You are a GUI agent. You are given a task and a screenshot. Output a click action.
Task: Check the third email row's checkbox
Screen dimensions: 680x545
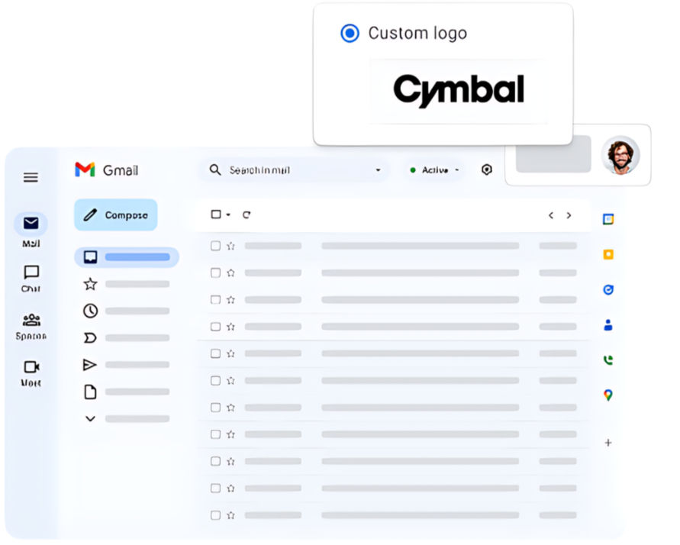(x=215, y=300)
